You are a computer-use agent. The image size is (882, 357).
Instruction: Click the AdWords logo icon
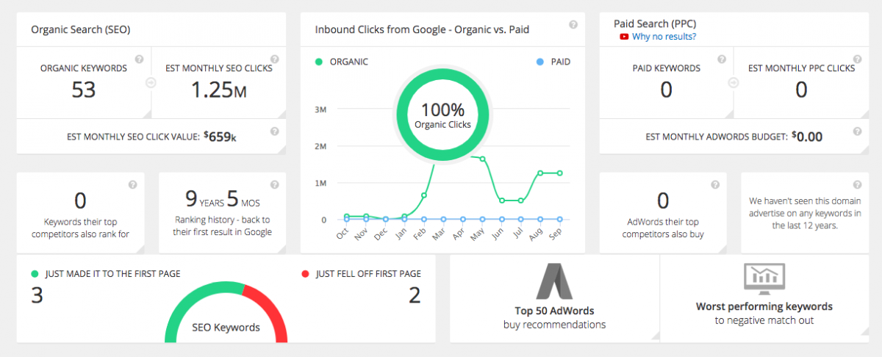coord(554,282)
